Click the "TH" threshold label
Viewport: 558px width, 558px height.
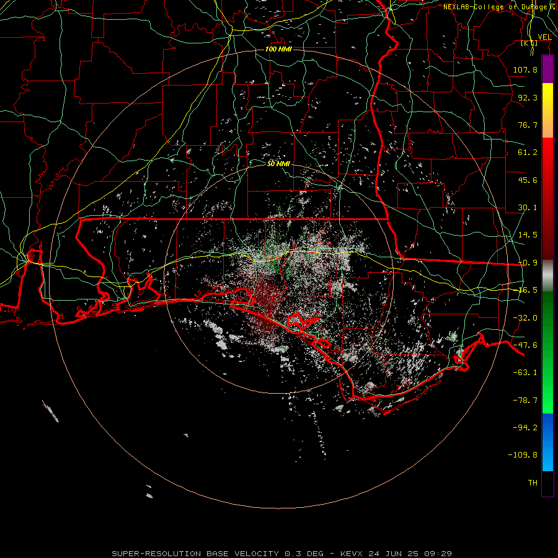click(x=533, y=483)
